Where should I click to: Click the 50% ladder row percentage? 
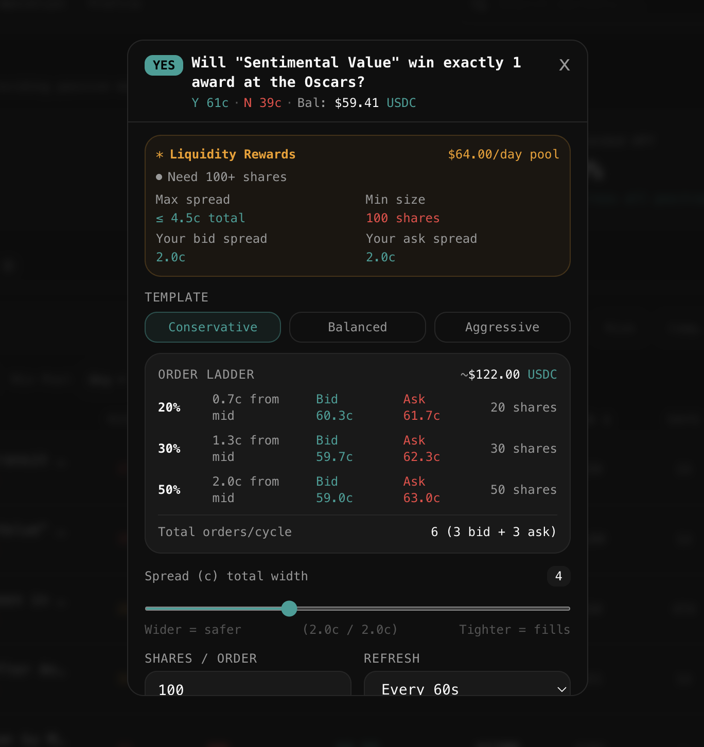pos(169,490)
